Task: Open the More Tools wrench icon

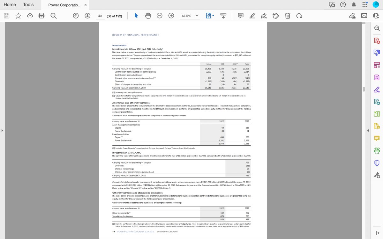Action: point(377,175)
